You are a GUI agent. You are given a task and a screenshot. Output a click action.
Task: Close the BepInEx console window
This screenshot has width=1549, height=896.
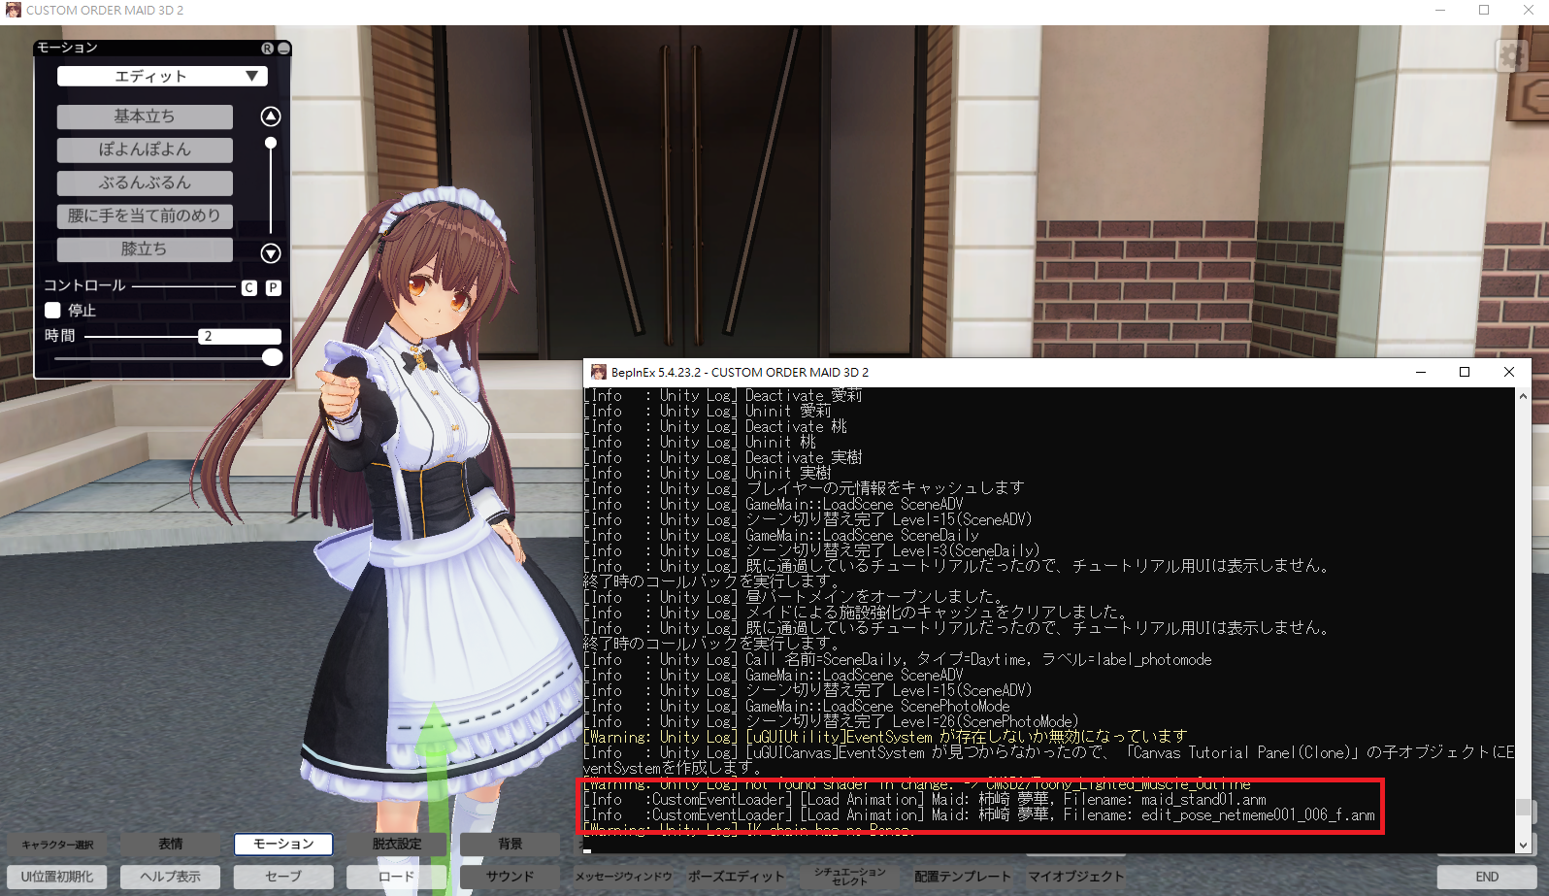[1509, 372]
